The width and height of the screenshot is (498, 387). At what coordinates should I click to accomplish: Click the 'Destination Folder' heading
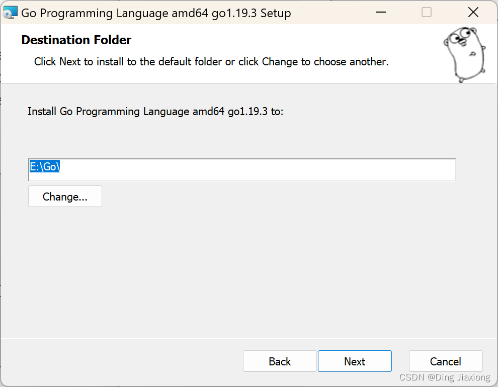coord(76,40)
